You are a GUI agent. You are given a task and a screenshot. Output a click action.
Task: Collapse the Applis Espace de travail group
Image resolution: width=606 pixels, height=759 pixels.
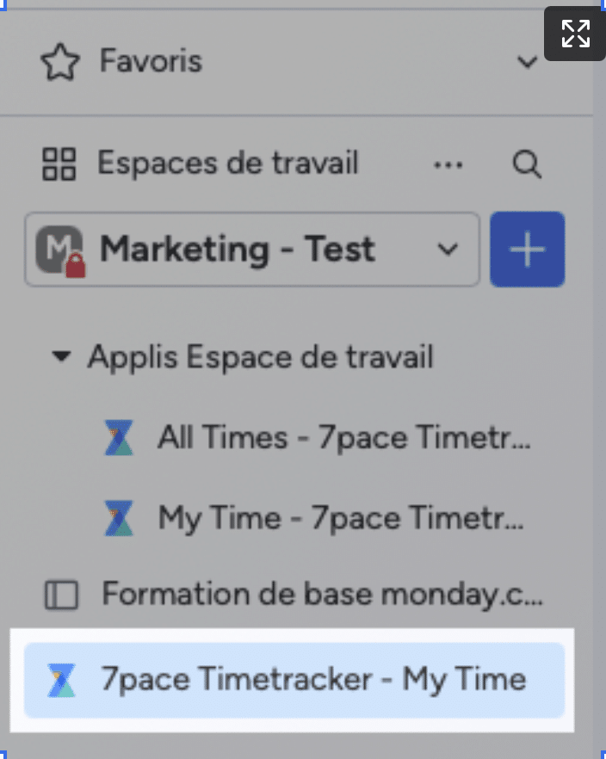click(x=61, y=356)
